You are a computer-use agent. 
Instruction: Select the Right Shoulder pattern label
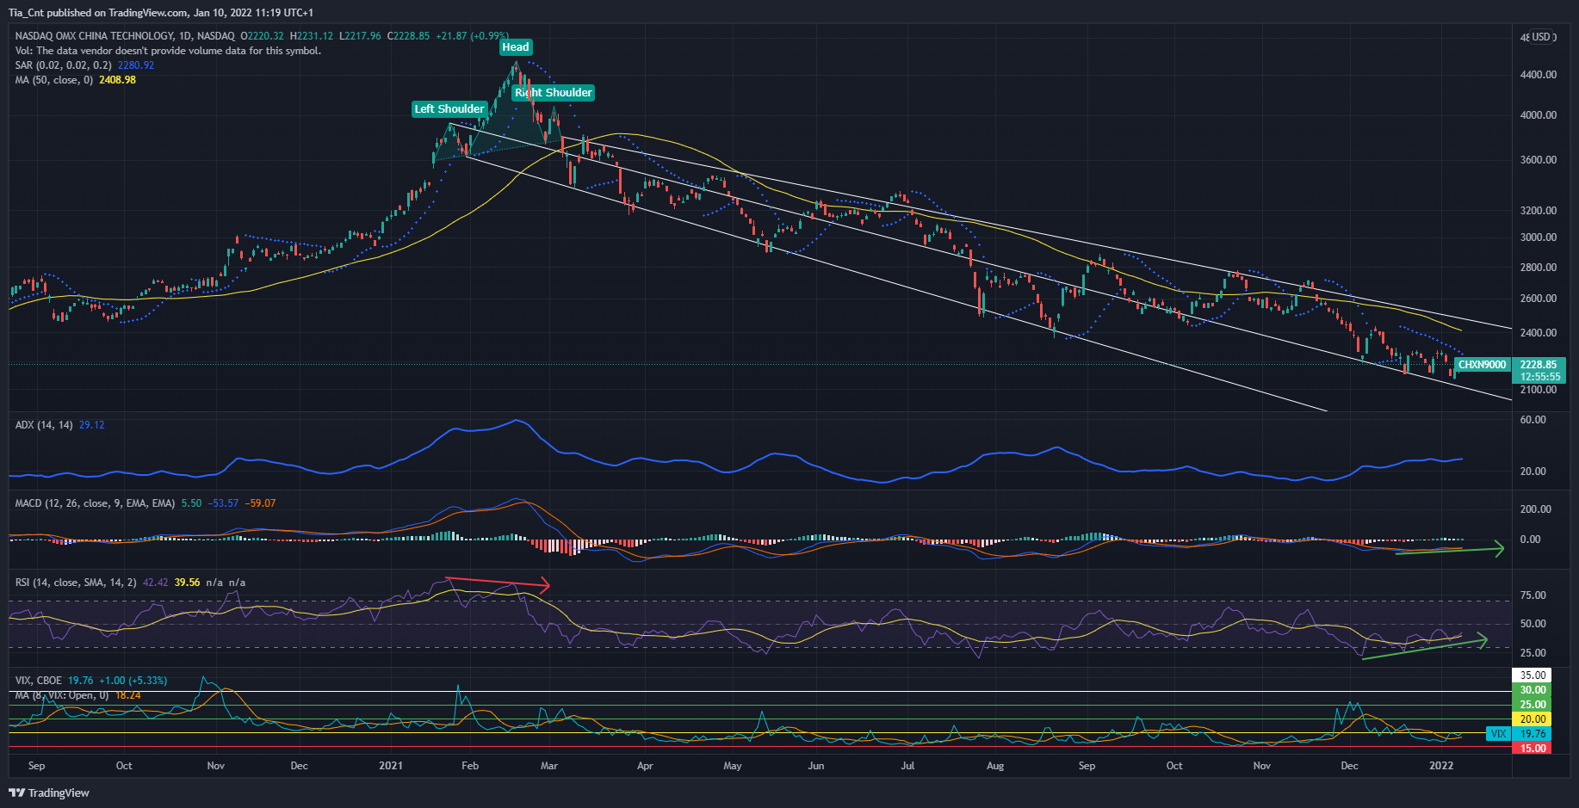(554, 92)
